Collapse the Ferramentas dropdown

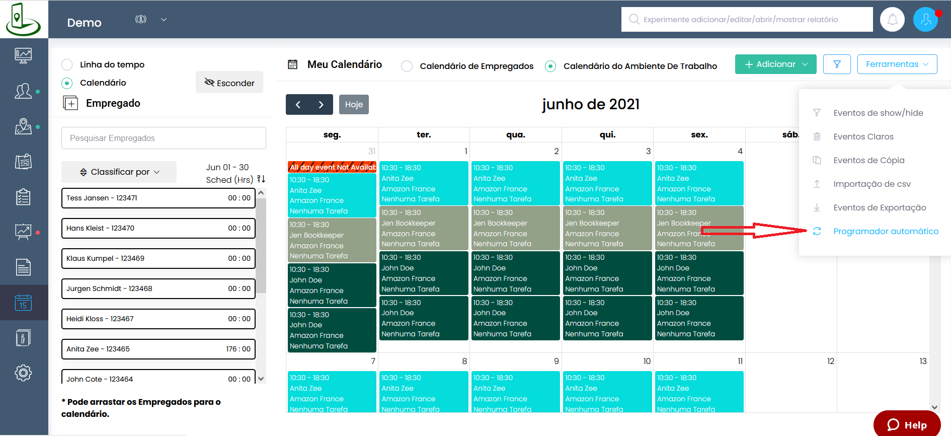pos(897,64)
